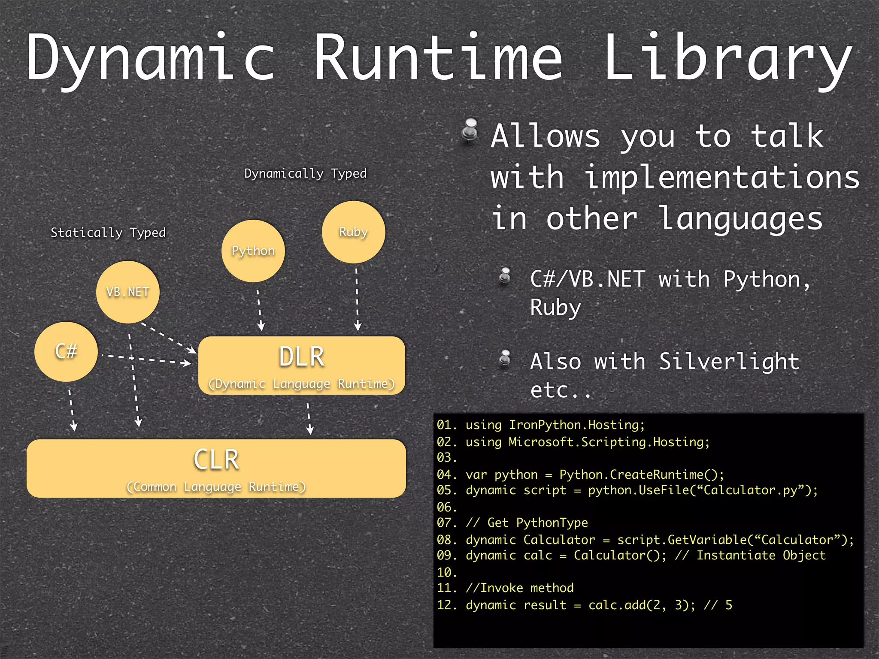The height and width of the screenshot is (659, 879).
Task: Click the Dynamic Runtime Library title
Action: tap(439, 58)
